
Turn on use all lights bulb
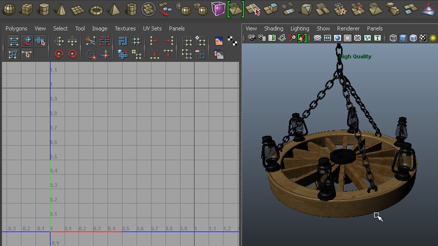(x=433, y=38)
